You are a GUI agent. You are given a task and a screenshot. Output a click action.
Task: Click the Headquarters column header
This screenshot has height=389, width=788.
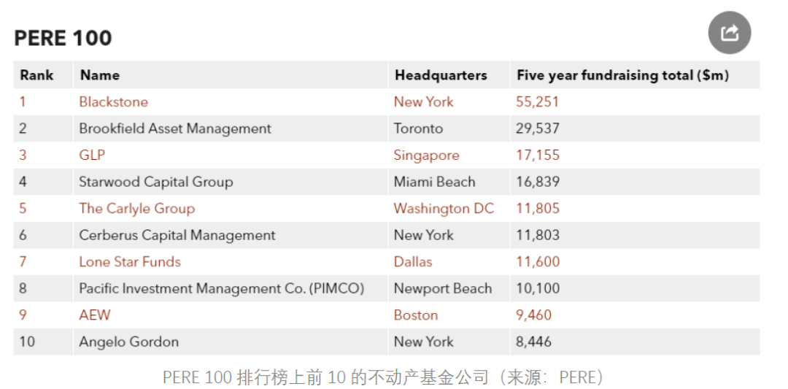[x=441, y=75]
